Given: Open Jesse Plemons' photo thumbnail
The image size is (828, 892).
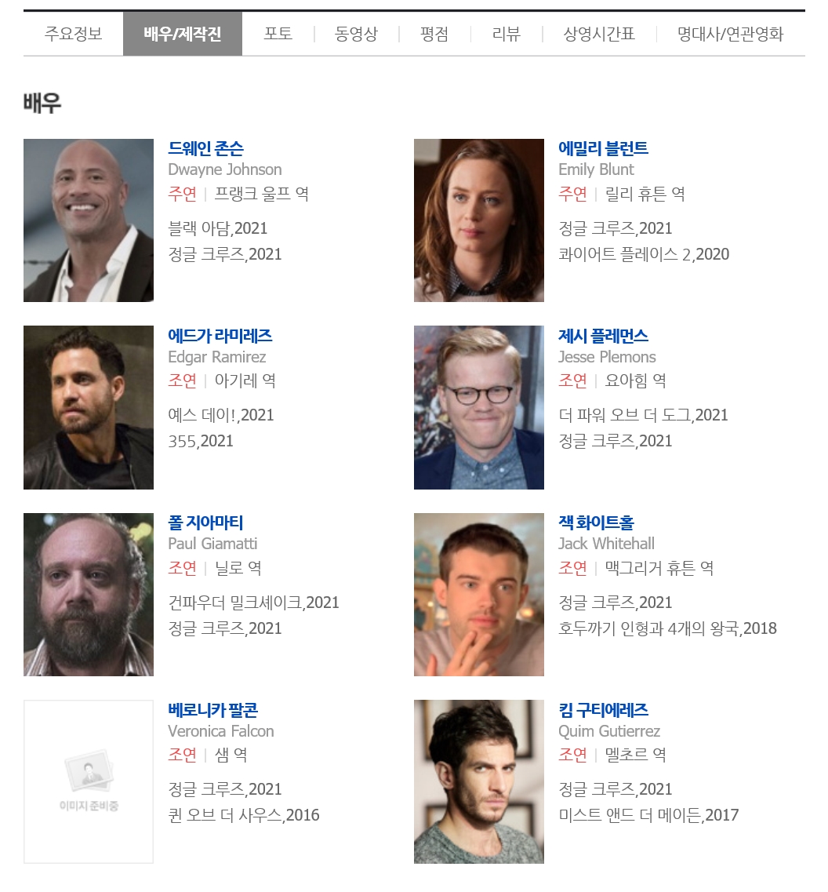Looking at the screenshot, I should coord(479,407).
